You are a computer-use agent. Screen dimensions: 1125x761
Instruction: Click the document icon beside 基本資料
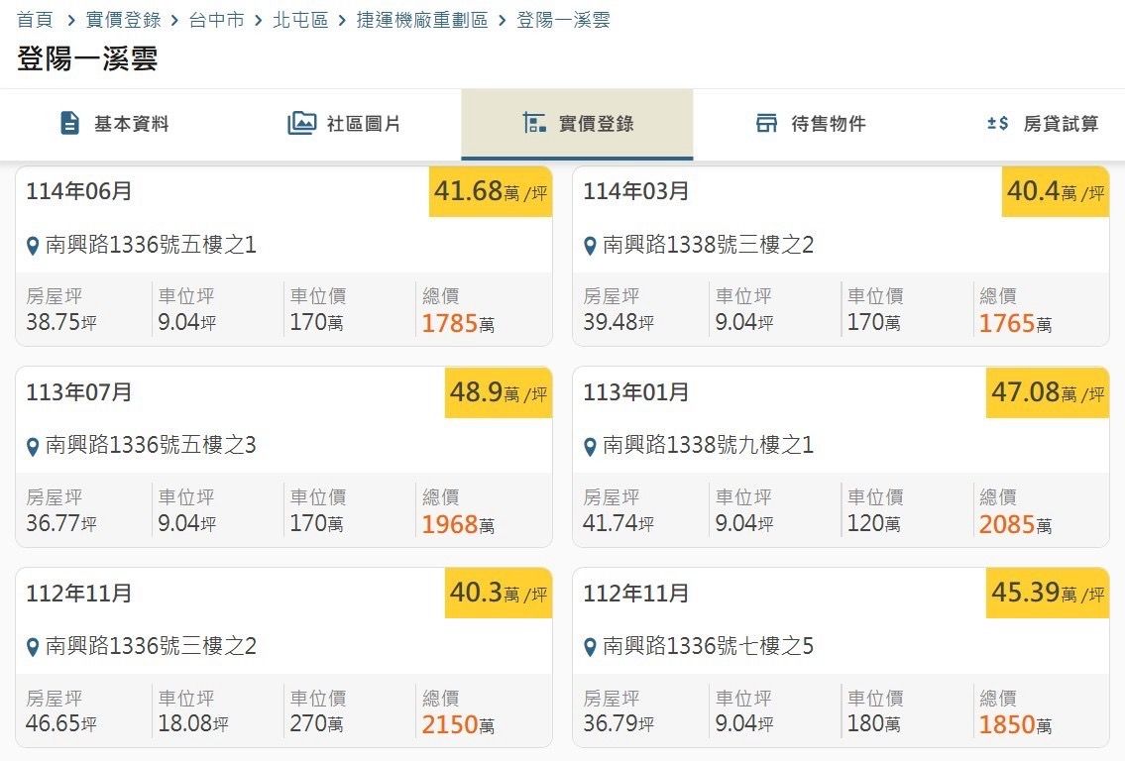click(69, 124)
